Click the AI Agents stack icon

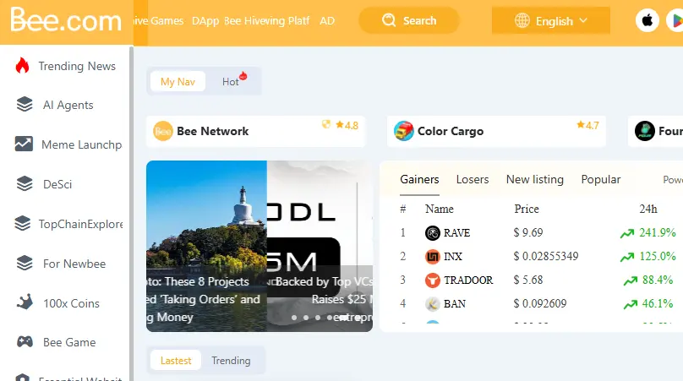(25, 105)
